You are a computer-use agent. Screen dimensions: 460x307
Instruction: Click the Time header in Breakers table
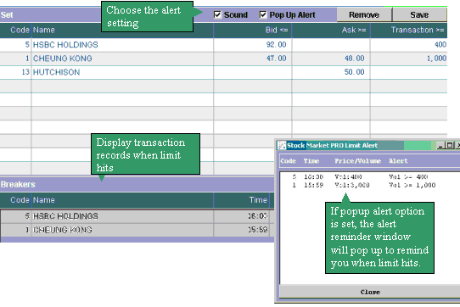coord(258,200)
